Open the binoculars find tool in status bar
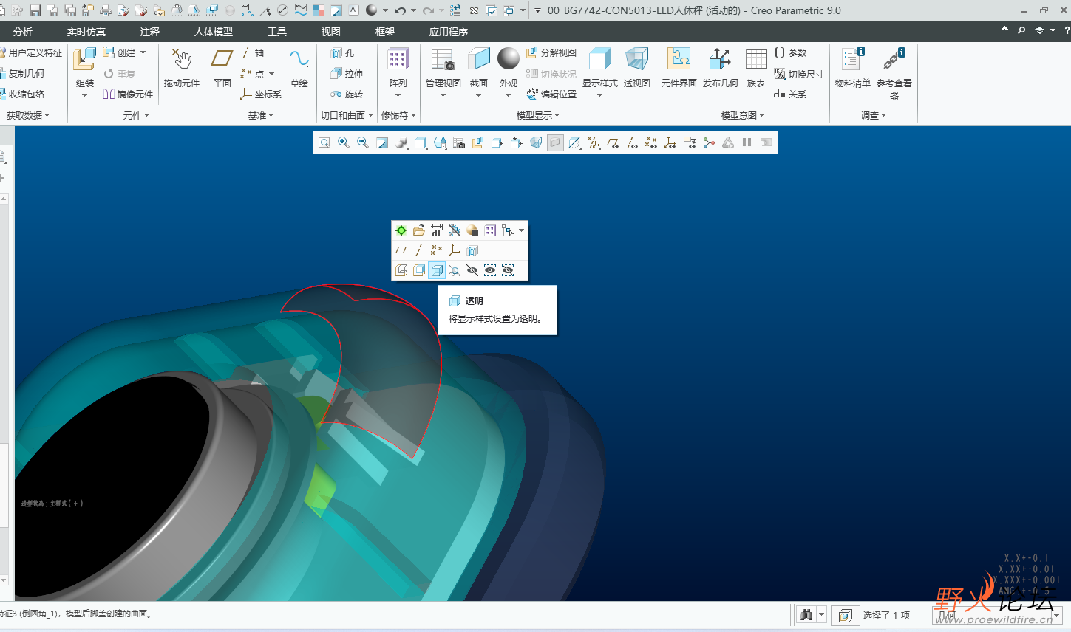 [806, 615]
